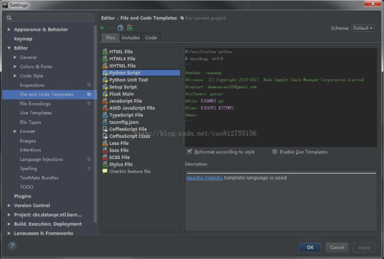Collapse the Editor tree section
The width and height of the screenshot is (384, 259).
coord(9,48)
